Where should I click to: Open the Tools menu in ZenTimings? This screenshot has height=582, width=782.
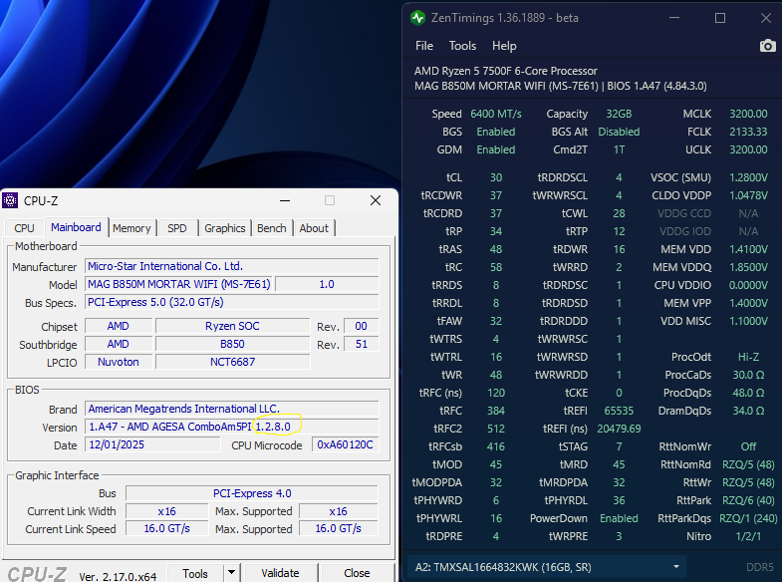click(x=462, y=46)
